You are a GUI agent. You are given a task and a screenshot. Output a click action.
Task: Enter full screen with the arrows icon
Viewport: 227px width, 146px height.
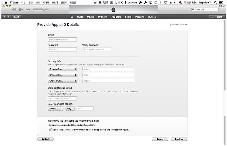[224, 6]
